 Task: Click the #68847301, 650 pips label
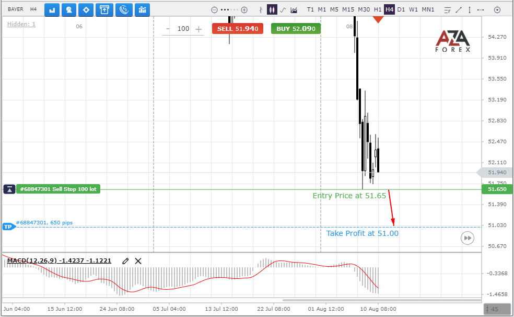pos(44,222)
